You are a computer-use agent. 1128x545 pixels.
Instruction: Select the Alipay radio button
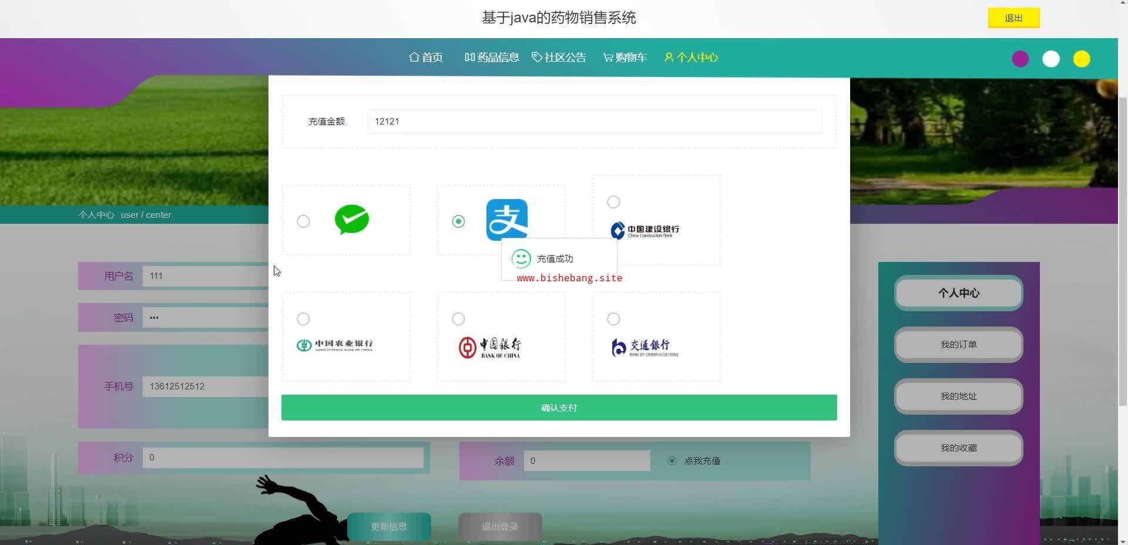point(458,221)
